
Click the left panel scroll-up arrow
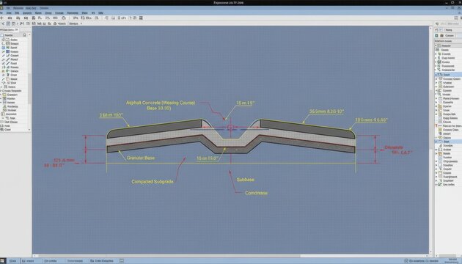tap(29, 35)
